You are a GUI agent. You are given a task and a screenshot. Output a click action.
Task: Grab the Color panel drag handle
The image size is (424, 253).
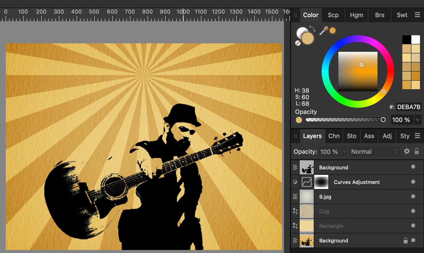[x=296, y=15]
